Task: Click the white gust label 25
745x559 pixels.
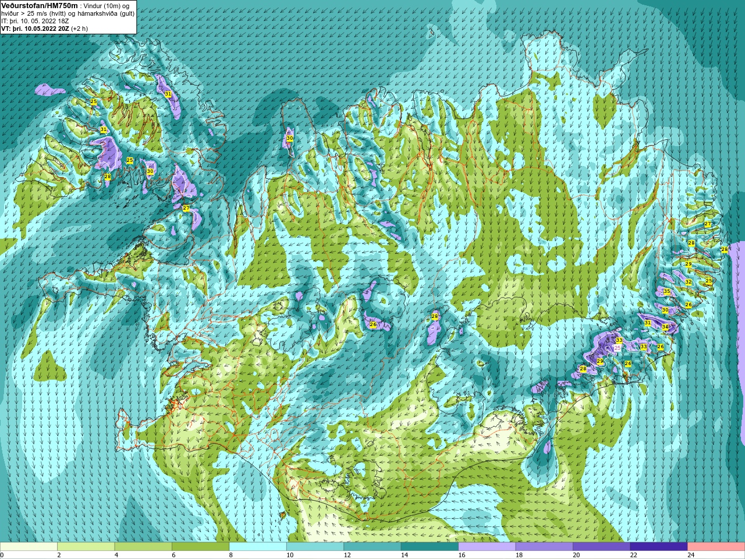Action: (x=618, y=348)
